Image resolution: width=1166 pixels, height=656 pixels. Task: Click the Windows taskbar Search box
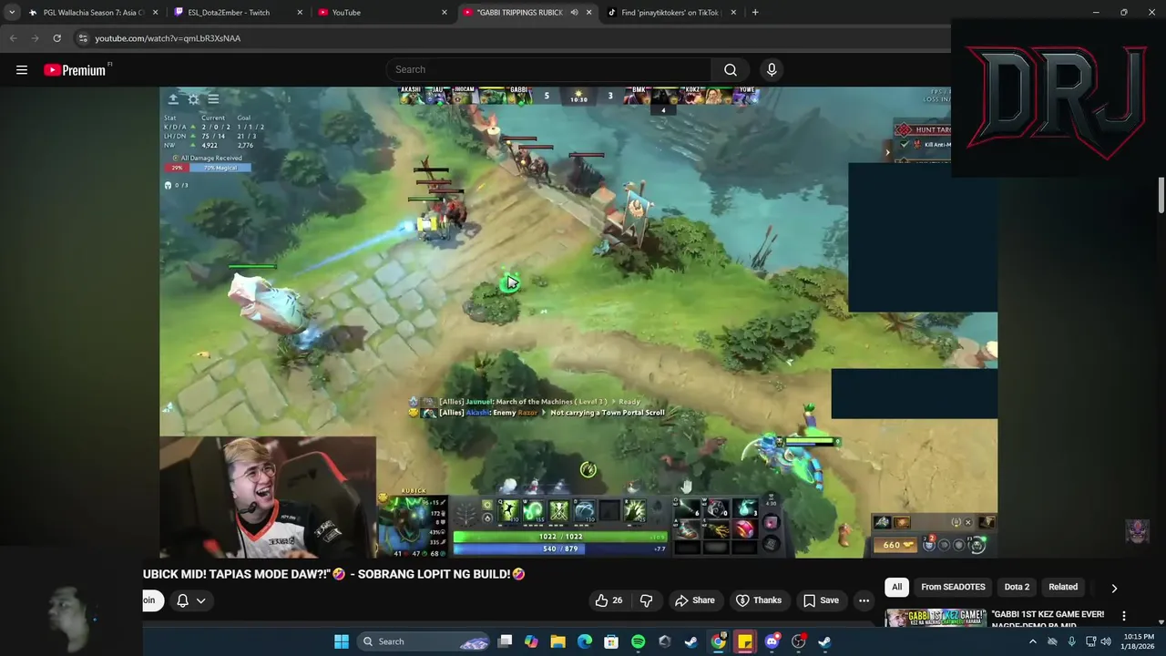pos(424,641)
